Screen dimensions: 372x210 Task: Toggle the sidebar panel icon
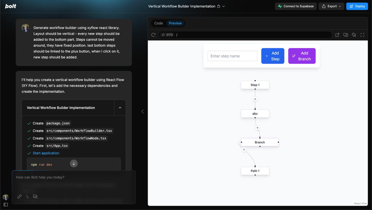[x=6, y=204]
